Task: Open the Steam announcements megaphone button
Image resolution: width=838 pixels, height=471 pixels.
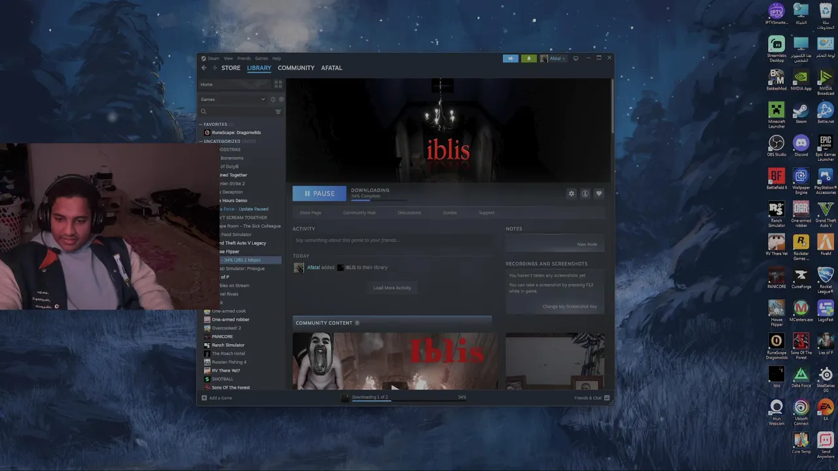Action: pos(511,58)
